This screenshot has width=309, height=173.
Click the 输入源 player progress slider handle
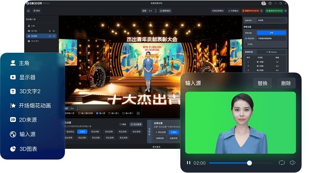tap(249, 163)
